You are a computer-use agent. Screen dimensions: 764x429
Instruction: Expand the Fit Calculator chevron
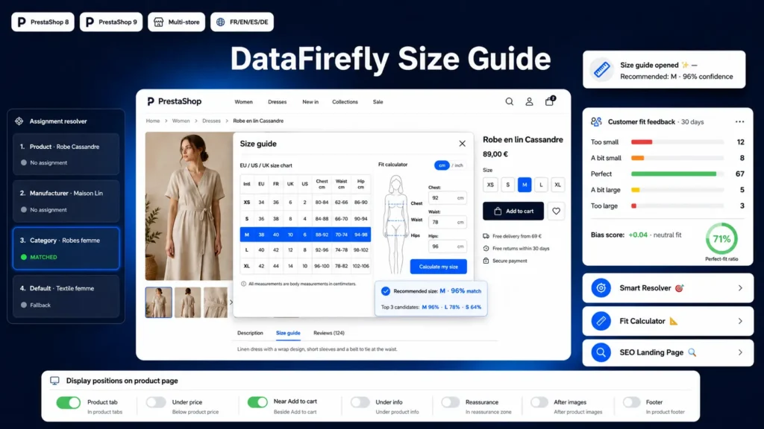(x=740, y=321)
